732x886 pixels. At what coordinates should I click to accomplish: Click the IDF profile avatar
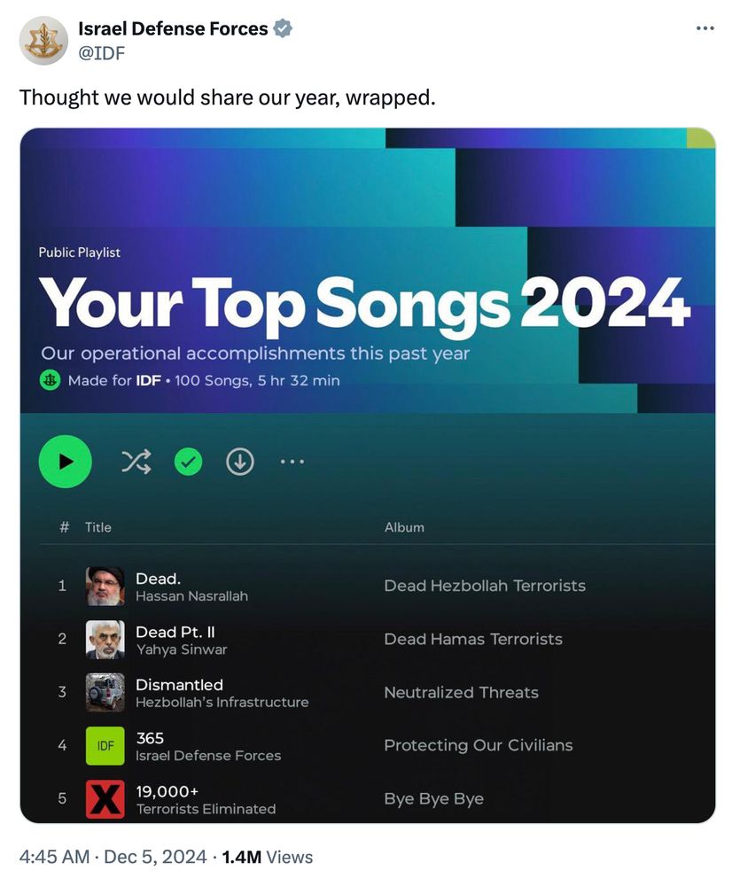click(x=43, y=41)
